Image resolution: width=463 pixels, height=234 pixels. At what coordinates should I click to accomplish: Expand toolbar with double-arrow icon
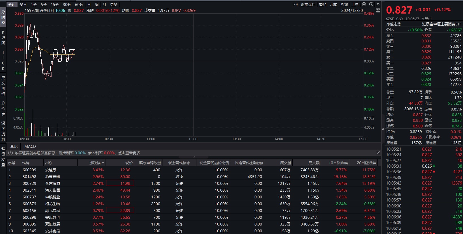378,4
